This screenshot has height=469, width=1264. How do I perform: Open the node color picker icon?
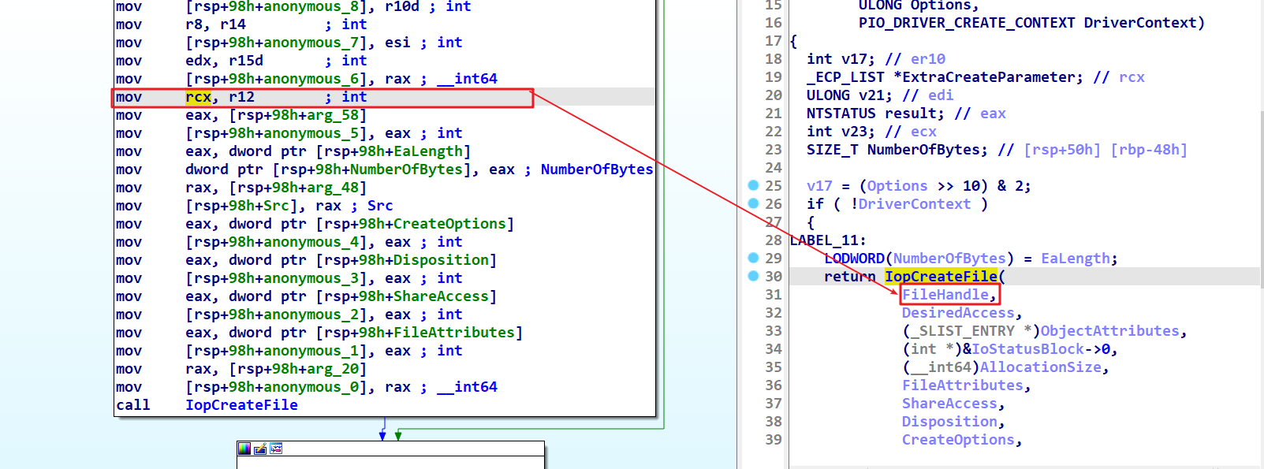[244, 449]
